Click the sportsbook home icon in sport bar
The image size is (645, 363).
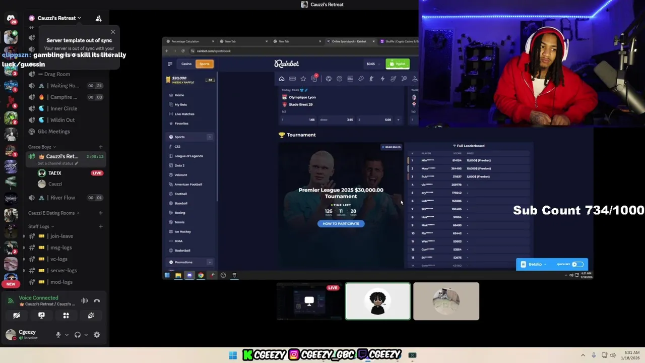coord(282,79)
